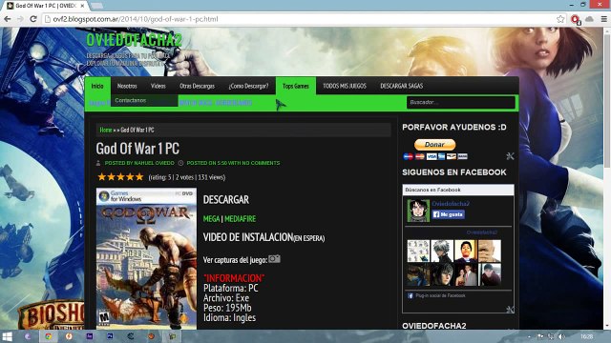This screenshot has width=611, height=343.
Task: Open orange circle app in taskbar
Action: point(69,336)
